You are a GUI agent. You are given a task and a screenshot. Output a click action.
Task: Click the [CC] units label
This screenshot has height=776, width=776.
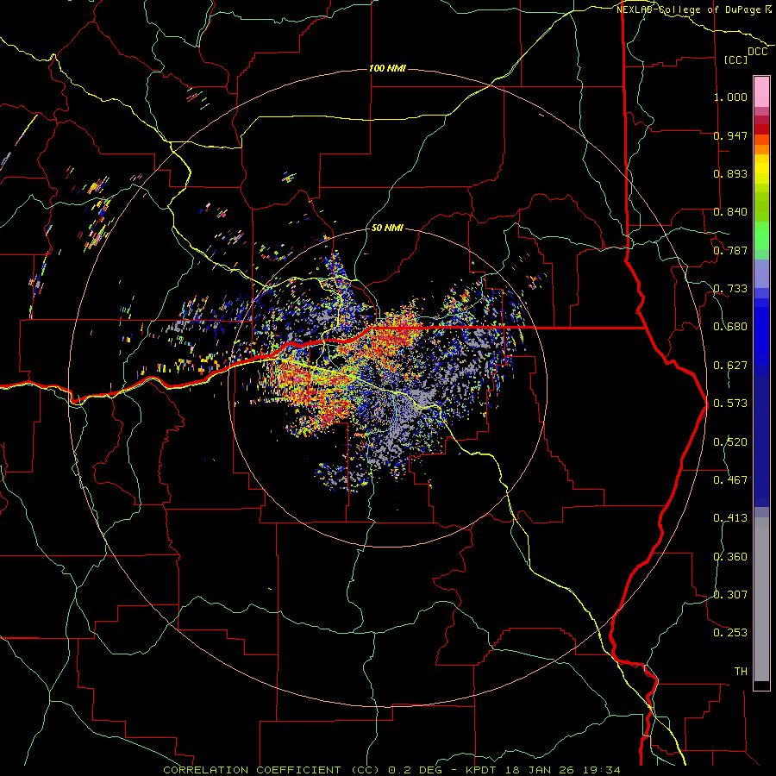coord(736,59)
